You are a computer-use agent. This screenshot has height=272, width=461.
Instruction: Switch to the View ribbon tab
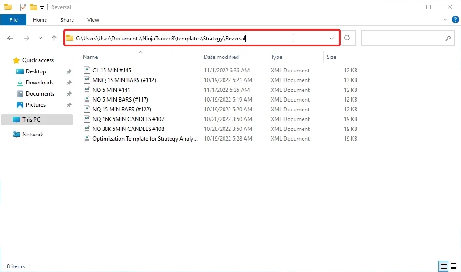[x=93, y=20]
